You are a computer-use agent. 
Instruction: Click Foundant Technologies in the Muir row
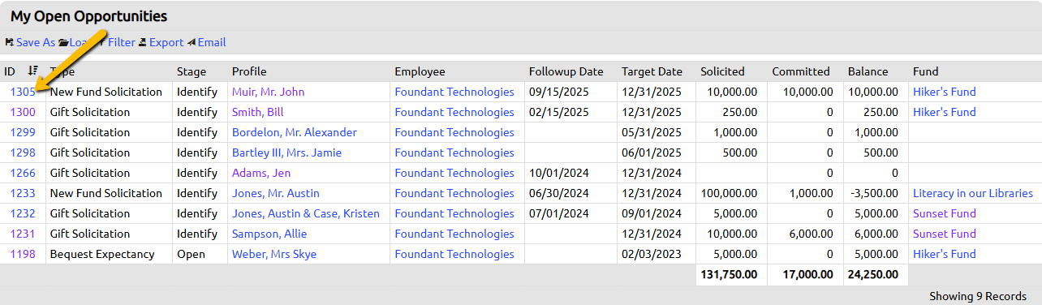(454, 92)
